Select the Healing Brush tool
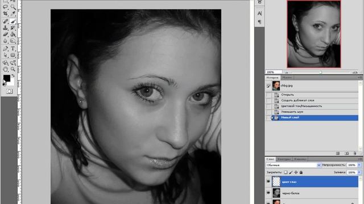The width and height of the screenshot is (364, 204). (5, 22)
